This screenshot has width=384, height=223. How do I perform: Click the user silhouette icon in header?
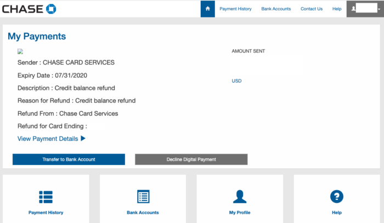click(353, 9)
